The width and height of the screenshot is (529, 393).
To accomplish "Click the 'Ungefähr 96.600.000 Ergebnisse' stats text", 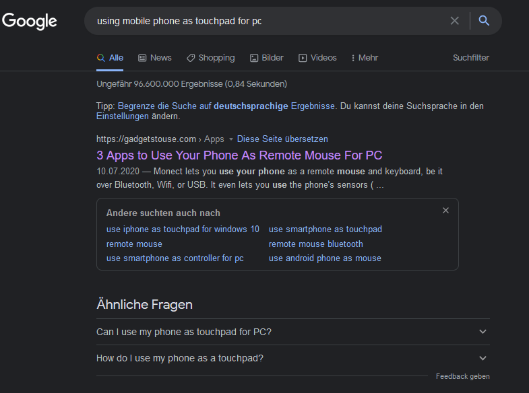I will [191, 84].
